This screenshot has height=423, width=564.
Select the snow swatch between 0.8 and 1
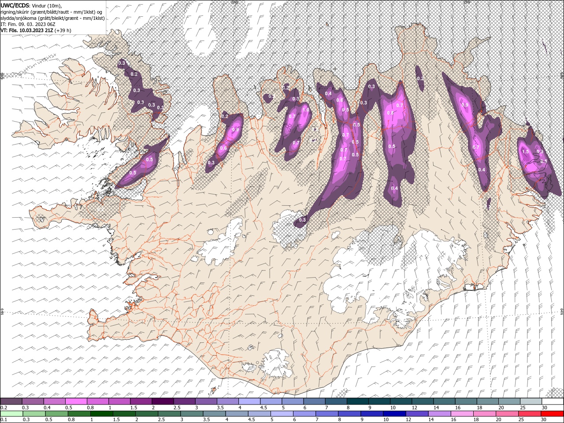coord(97,401)
